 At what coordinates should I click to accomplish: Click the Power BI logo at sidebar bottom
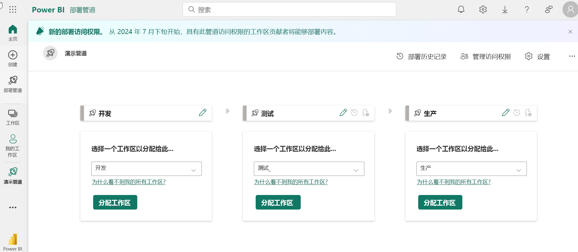[x=13, y=242]
